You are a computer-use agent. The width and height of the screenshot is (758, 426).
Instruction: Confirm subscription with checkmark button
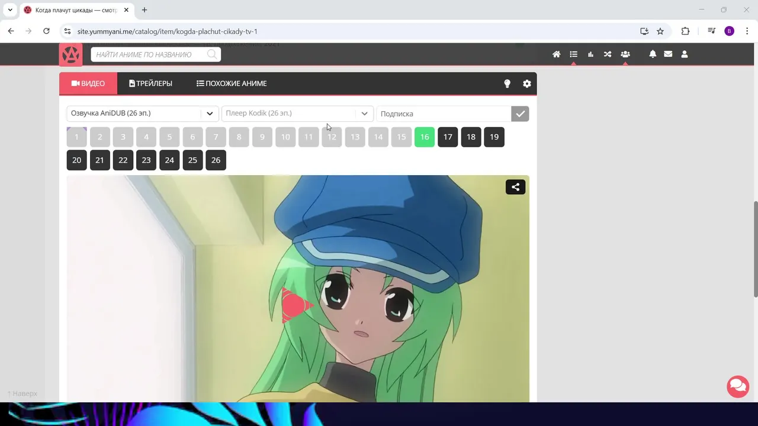520,114
